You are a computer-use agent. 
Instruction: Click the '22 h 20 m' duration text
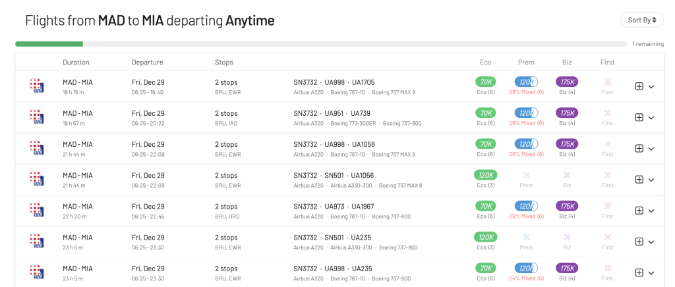click(74, 217)
